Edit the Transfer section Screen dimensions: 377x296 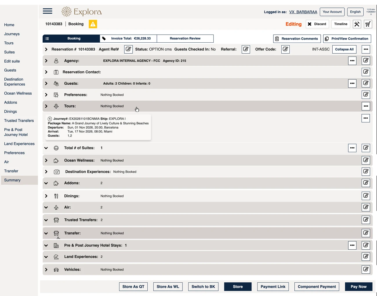coord(366,233)
